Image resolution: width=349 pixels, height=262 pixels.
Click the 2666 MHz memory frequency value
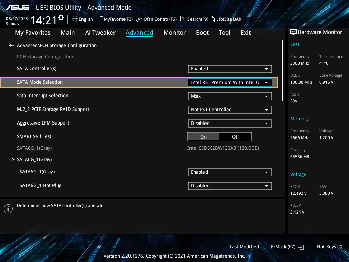(x=299, y=138)
